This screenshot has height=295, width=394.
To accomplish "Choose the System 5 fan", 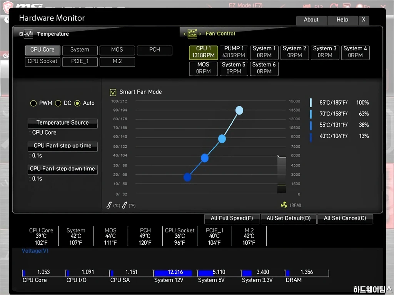I will tap(234, 68).
